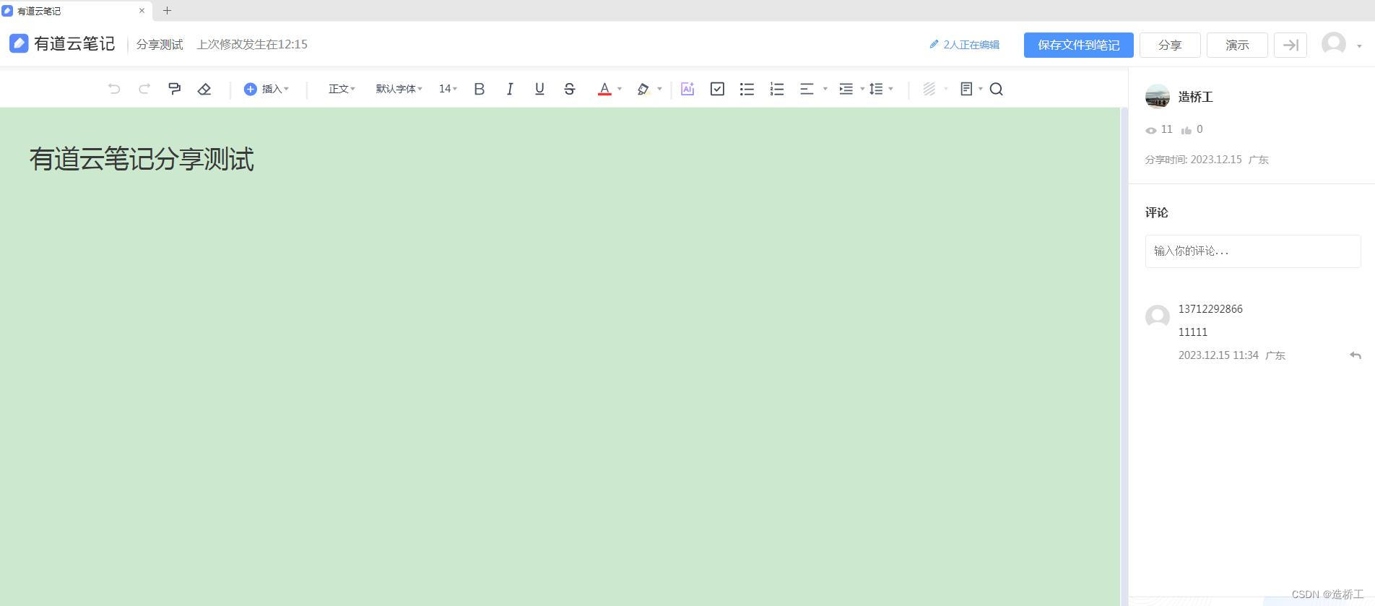Click the 分享 share button
The height and width of the screenshot is (606, 1375).
point(1170,45)
